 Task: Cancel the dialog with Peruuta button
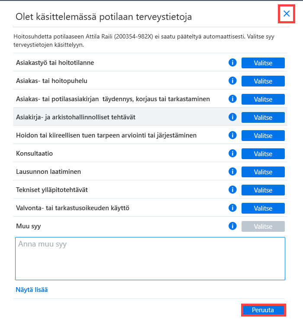pyautogui.click(x=263, y=310)
